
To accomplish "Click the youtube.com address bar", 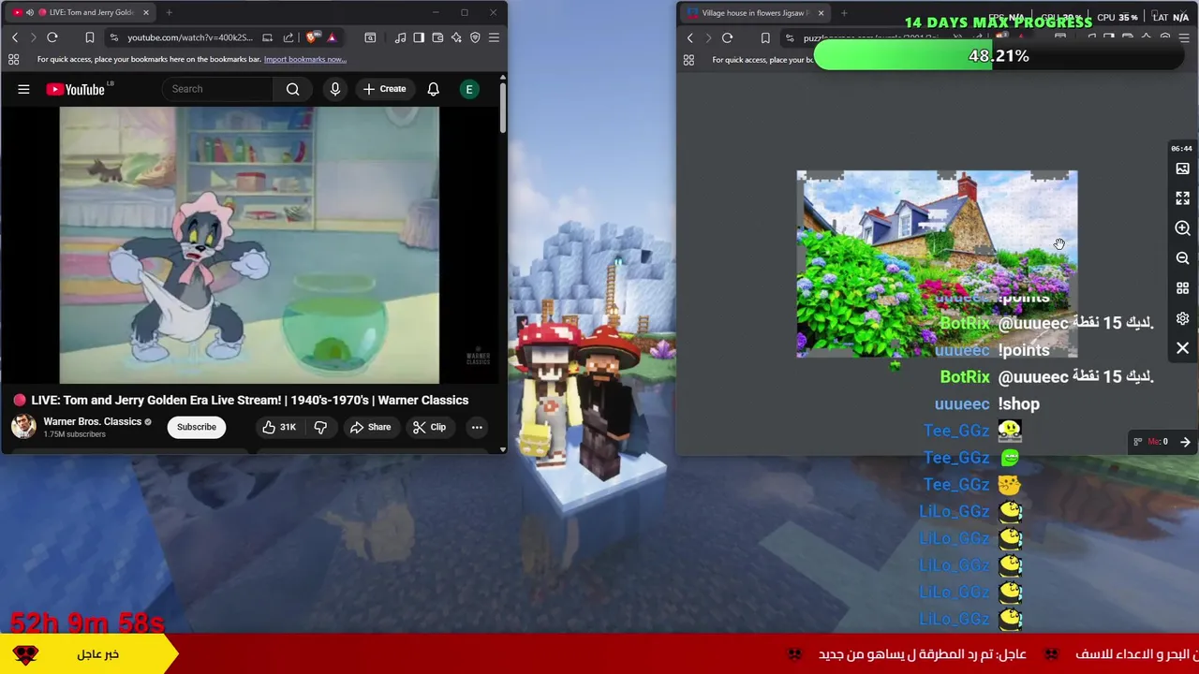I will [189, 37].
